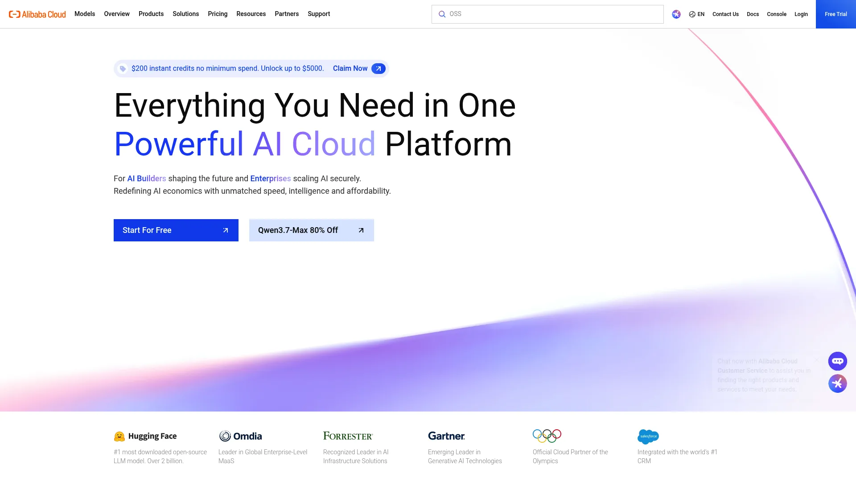
Task: Expand the Solutions menu
Action: tap(186, 14)
